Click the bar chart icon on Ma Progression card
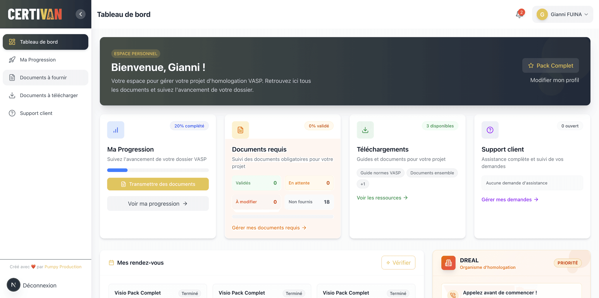 tap(116, 130)
